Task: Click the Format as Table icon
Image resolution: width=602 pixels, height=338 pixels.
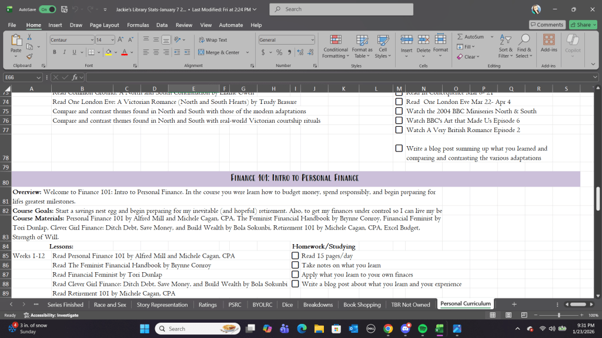Action: click(x=362, y=45)
